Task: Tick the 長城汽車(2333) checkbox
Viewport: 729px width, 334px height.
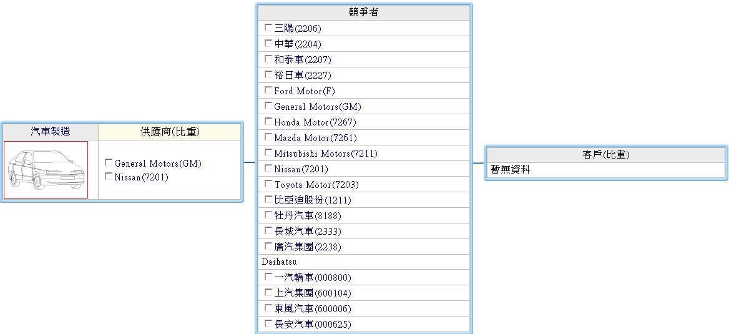Action: tap(268, 230)
